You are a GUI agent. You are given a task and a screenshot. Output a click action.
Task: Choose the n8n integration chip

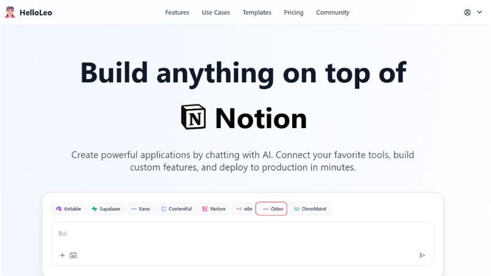[x=244, y=209]
